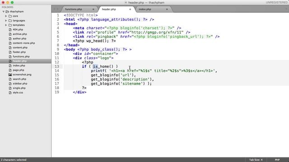Screen dimensions: 289x162
Task: Click line number 19 in gutter
Action: (57, 92)
